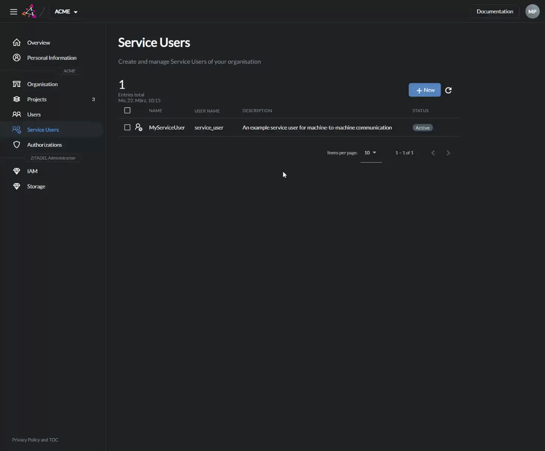Select the Authorizations shield icon in sidebar

point(16,144)
